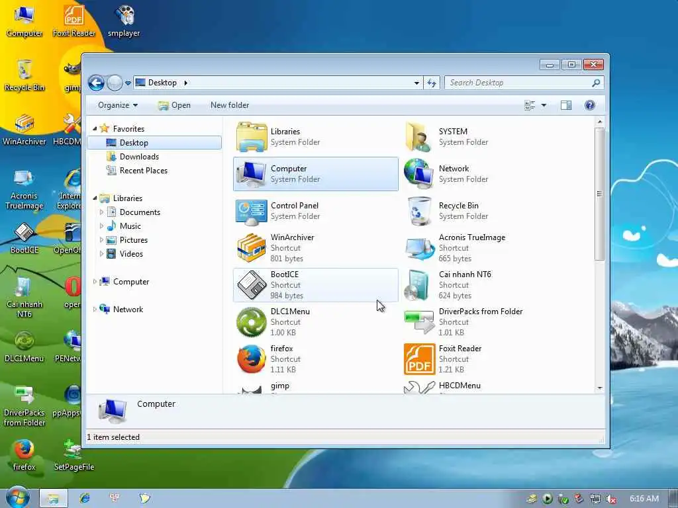Click the file list vertical scrollbar thumb

pyautogui.click(x=599, y=194)
